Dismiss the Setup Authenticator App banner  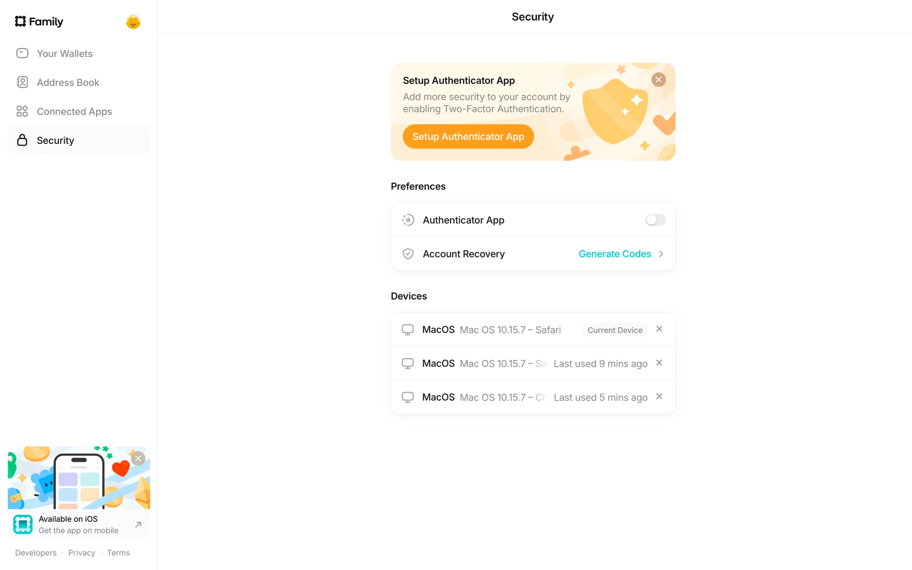click(x=658, y=80)
